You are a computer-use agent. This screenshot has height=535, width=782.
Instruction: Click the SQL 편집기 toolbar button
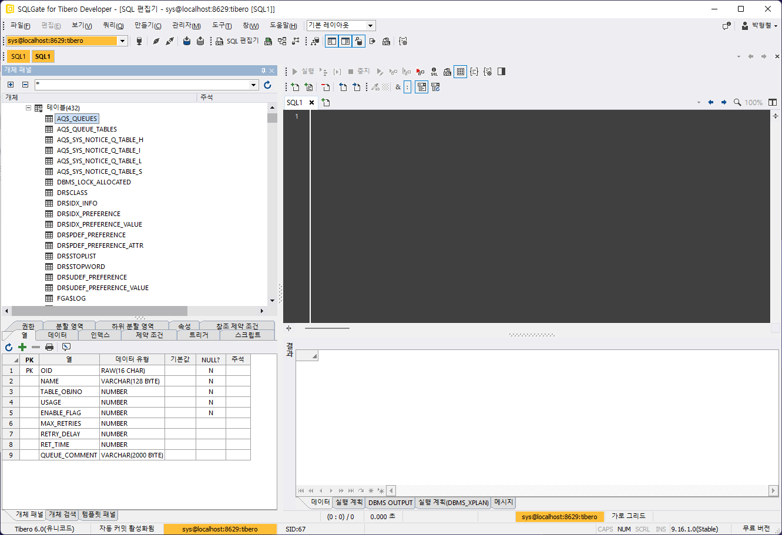point(237,41)
